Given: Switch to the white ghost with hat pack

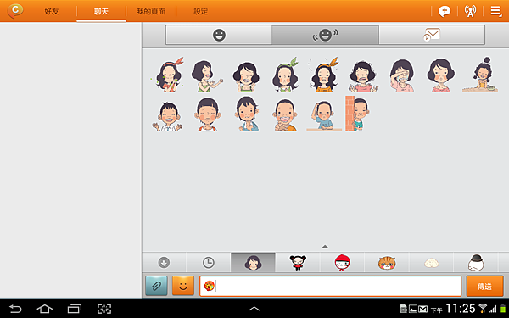Looking at the screenshot, I should (x=476, y=262).
